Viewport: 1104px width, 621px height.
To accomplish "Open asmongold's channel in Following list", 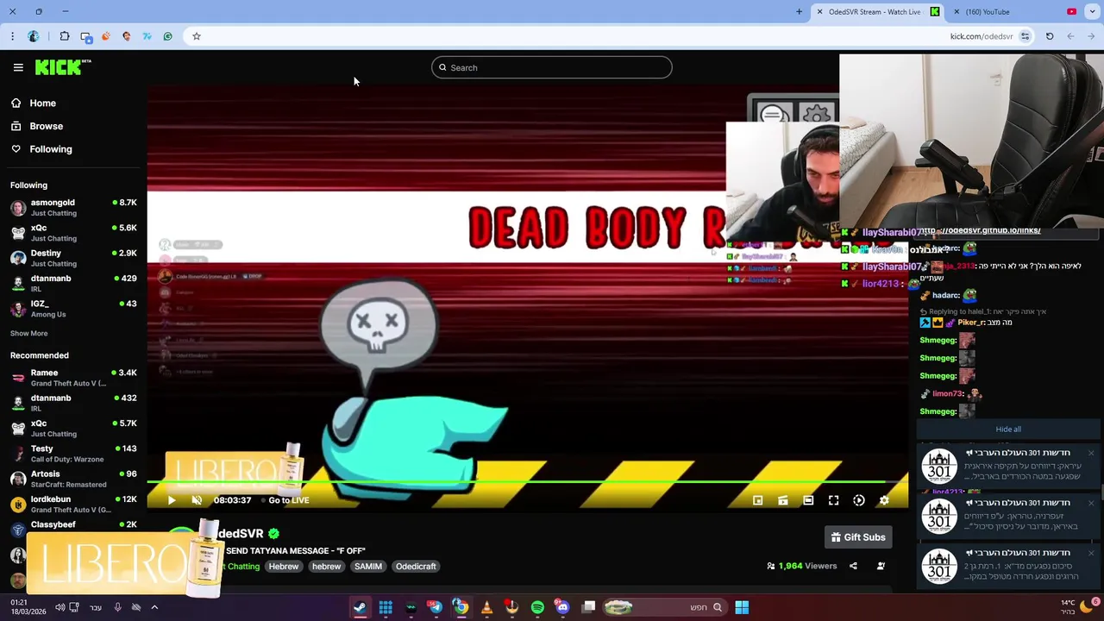I will 73,207.
